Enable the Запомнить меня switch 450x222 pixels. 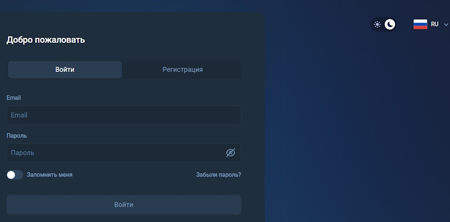click(x=15, y=175)
